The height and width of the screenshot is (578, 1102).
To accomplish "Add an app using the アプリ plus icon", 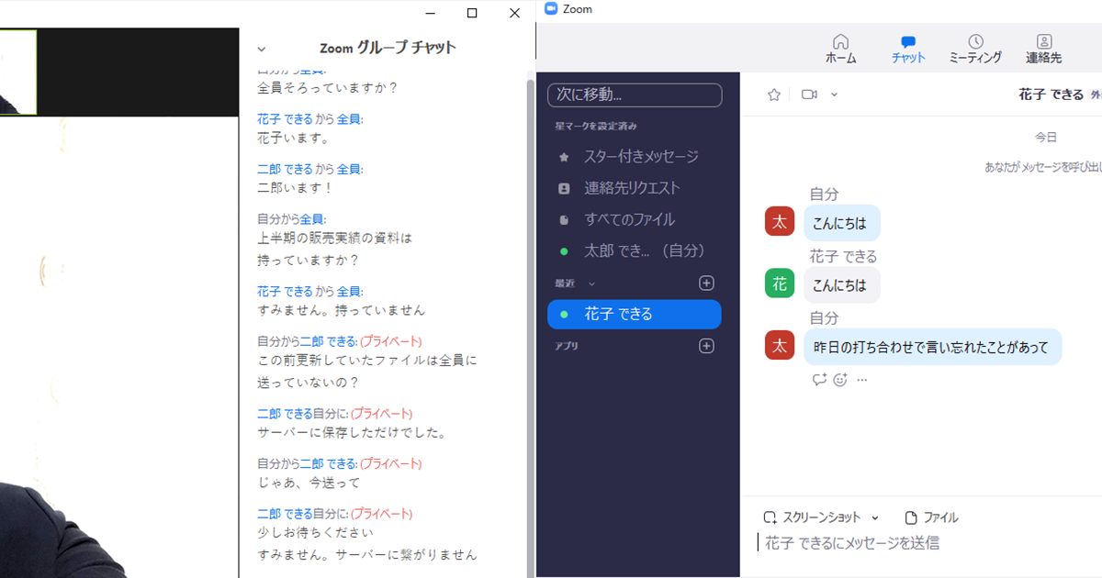I will tap(705, 346).
